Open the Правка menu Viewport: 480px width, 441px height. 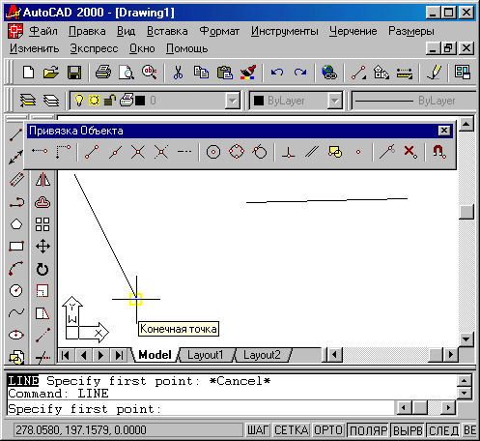(87, 31)
